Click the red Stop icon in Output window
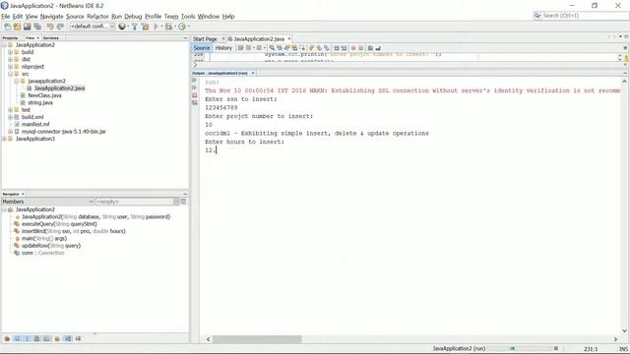Image resolution: width=630 pixels, height=354 pixels. [x=195, y=95]
